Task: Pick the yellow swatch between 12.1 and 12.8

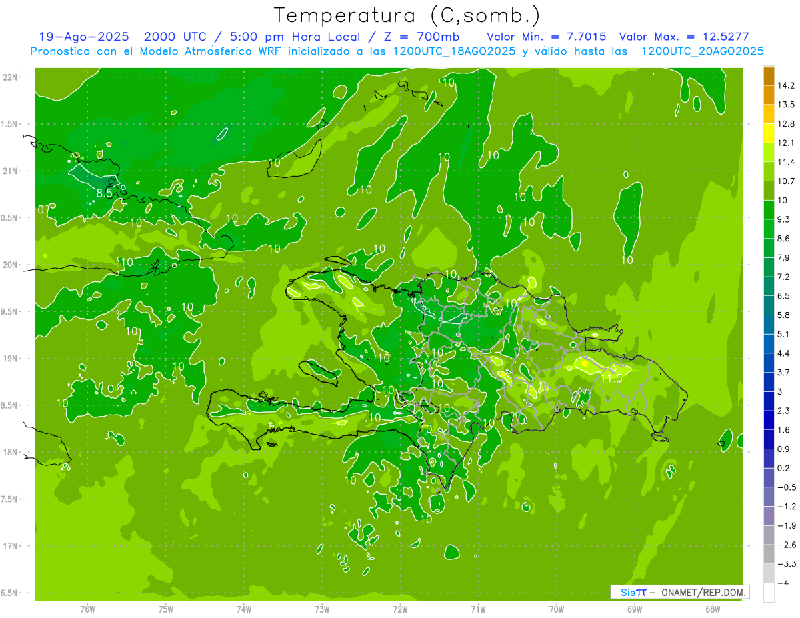Action: (769, 133)
